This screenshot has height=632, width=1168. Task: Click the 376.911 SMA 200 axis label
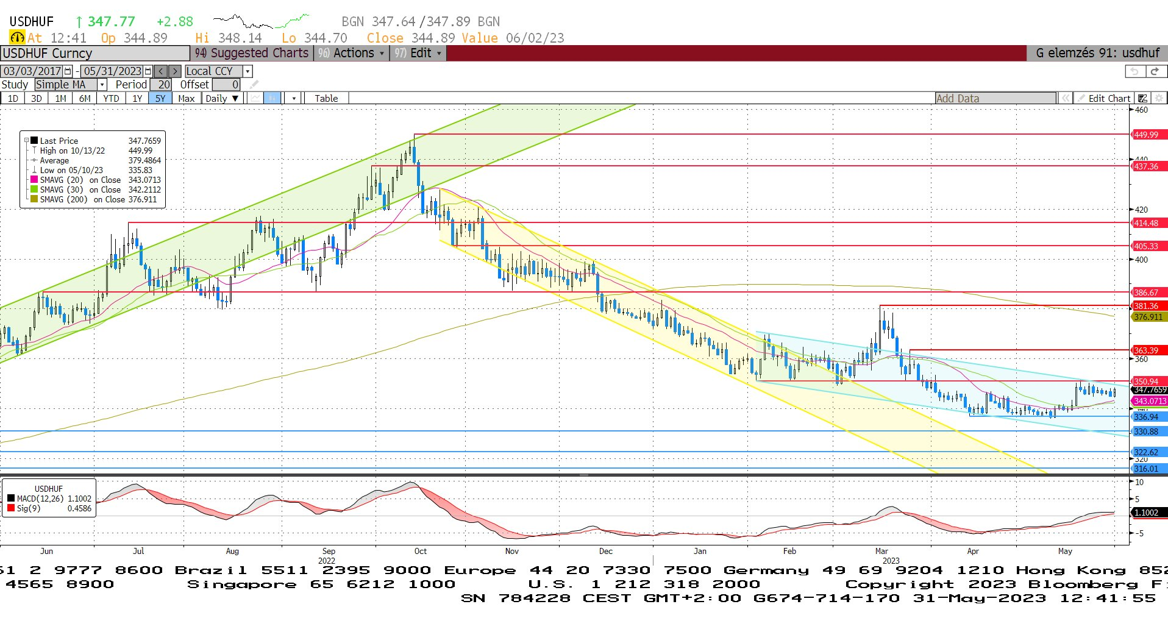click(x=1148, y=317)
